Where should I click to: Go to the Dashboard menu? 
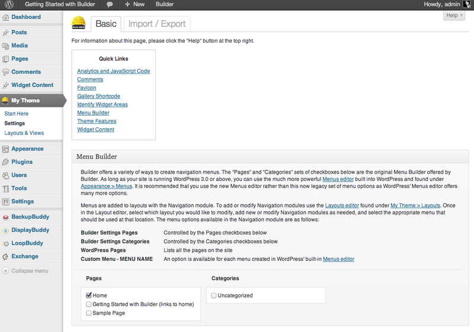coord(26,17)
